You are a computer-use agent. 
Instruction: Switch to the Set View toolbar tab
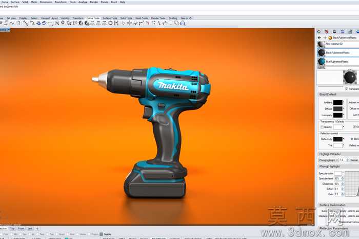click(11, 18)
